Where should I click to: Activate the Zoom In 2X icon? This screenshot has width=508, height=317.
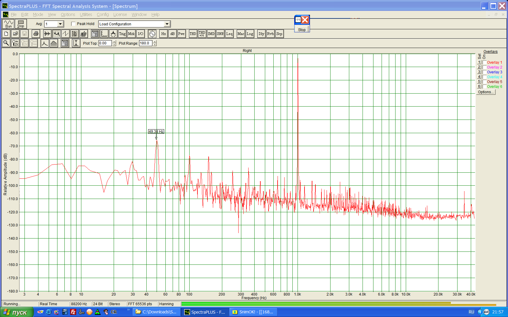(15, 43)
